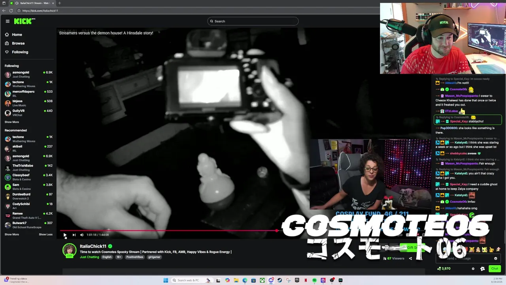The height and width of the screenshot is (285, 506).
Task: Click the red video progress bar
Action: [x=168, y=230]
